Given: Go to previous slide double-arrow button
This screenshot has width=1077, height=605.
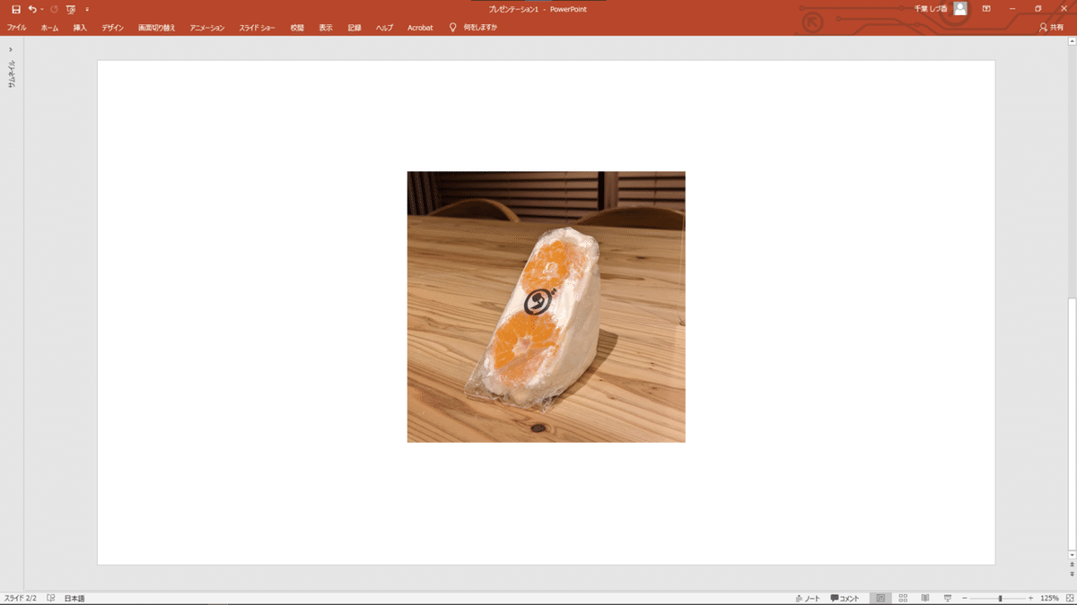Looking at the screenshot, I should point(1072,565).
